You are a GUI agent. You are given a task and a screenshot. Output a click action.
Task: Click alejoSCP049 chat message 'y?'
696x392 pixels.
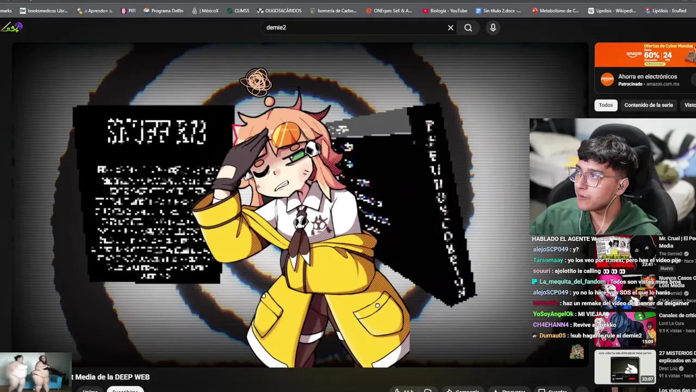555,249
